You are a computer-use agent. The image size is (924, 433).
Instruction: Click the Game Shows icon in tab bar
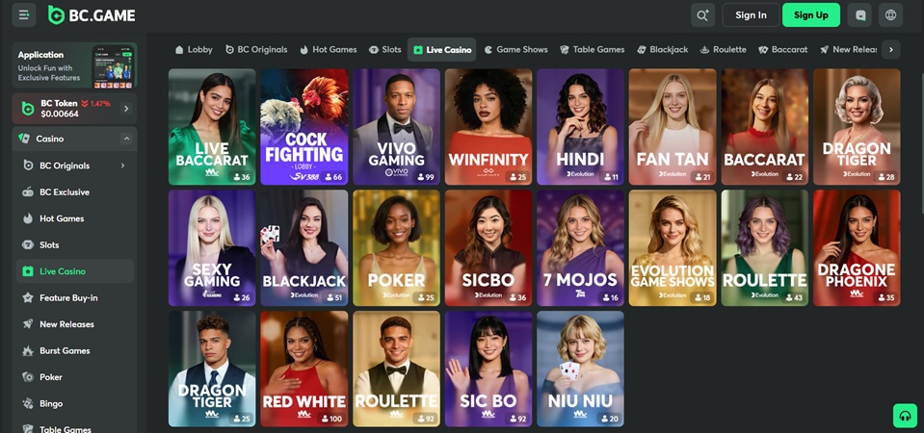point(488,49)
